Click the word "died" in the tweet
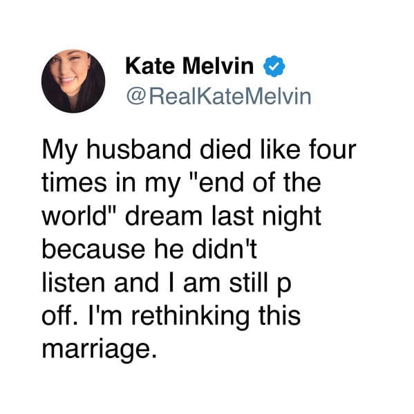The width and height of the screenshot is (414, 414). [x=225, y=150]
